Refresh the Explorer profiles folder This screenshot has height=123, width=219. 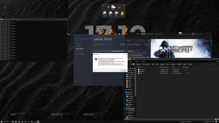click(x=203, y=64)
